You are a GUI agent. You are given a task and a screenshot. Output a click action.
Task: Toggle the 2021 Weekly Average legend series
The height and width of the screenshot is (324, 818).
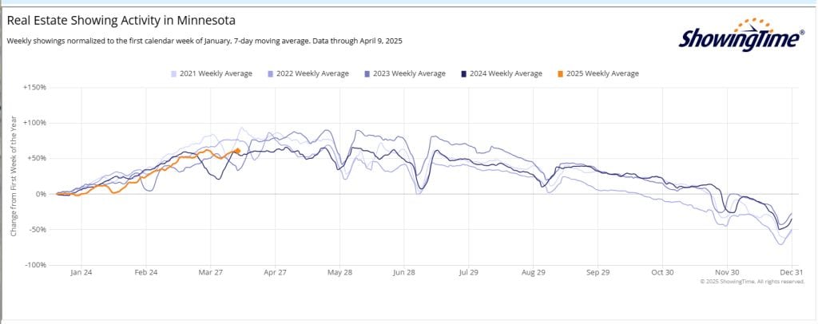tap(216, 73)
